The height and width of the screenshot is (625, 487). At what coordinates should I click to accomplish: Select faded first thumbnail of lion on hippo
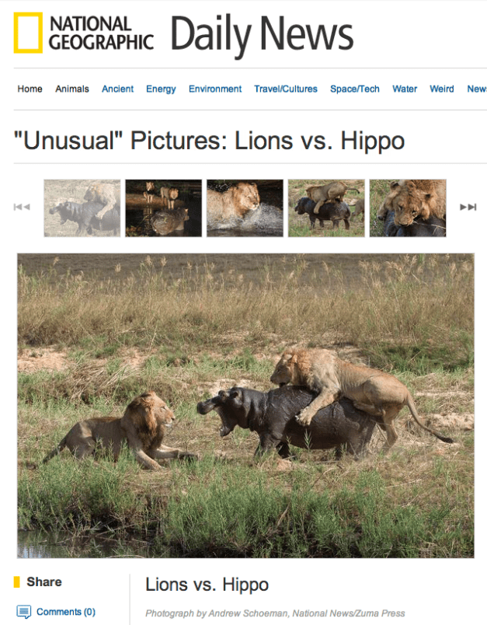tap(82, 208)
